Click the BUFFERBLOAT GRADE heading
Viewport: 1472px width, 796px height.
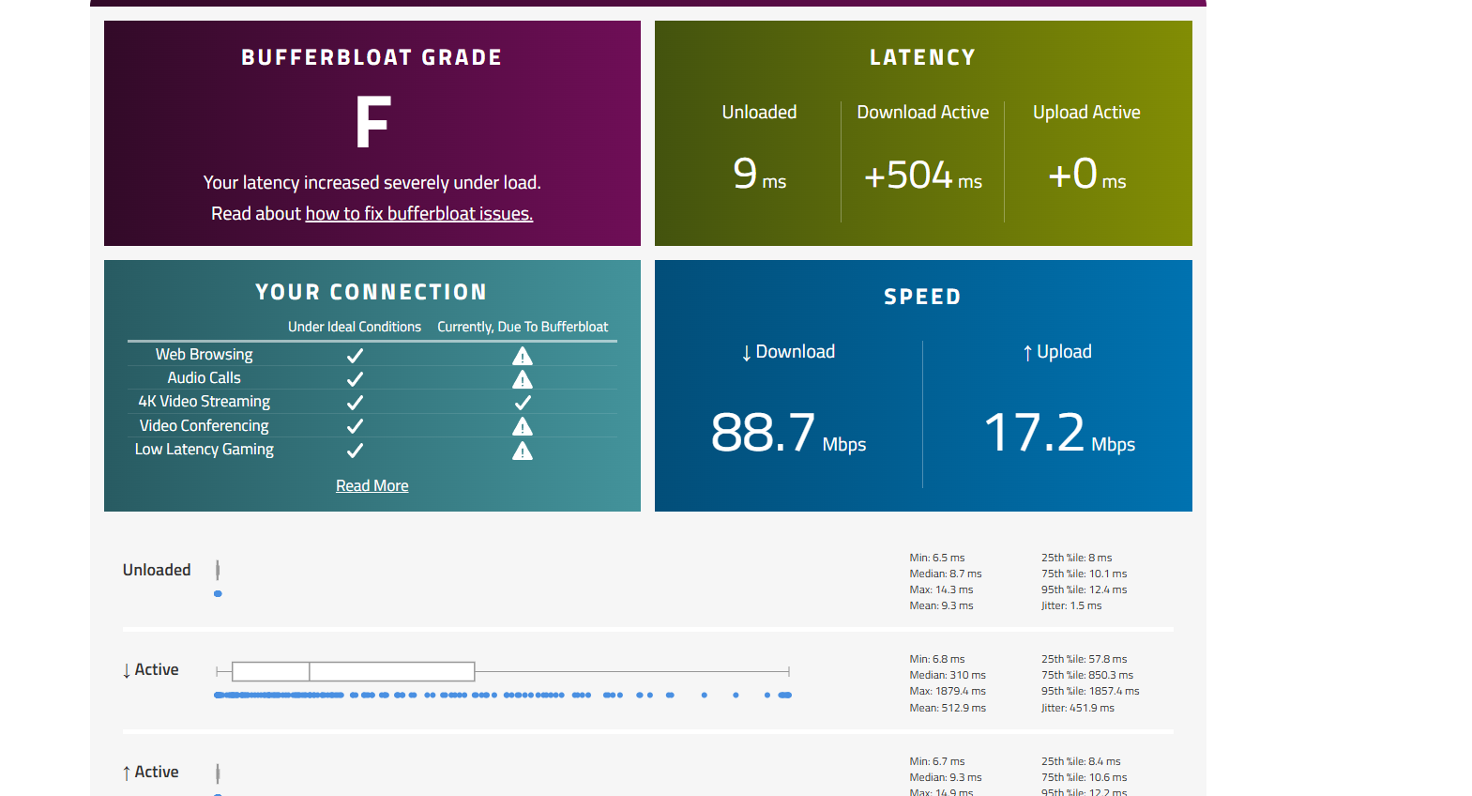pos(372,57)
